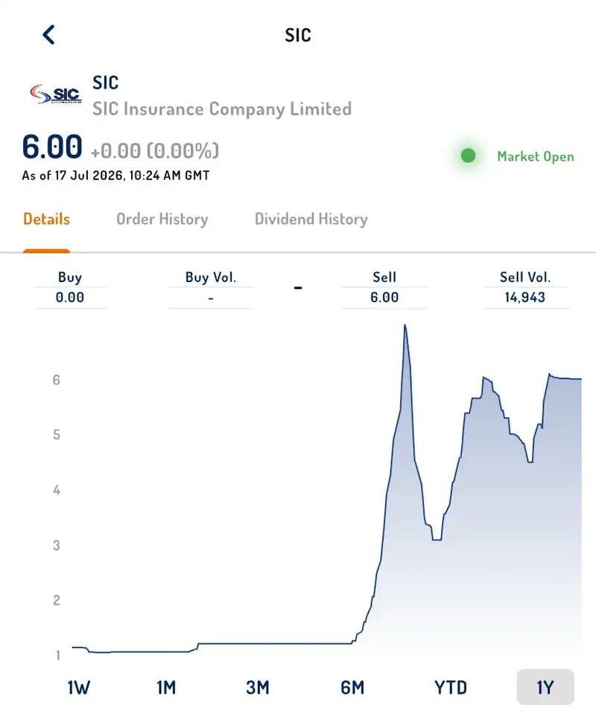Switch to the Dividend History tab

tap(311, 219)
